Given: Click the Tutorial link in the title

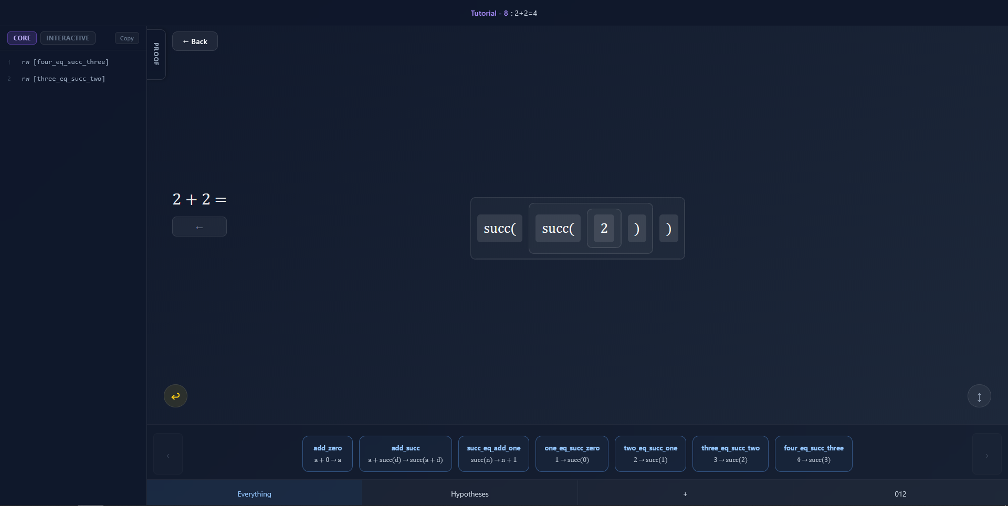Looking at the screenshot, I should coord(483,13).
